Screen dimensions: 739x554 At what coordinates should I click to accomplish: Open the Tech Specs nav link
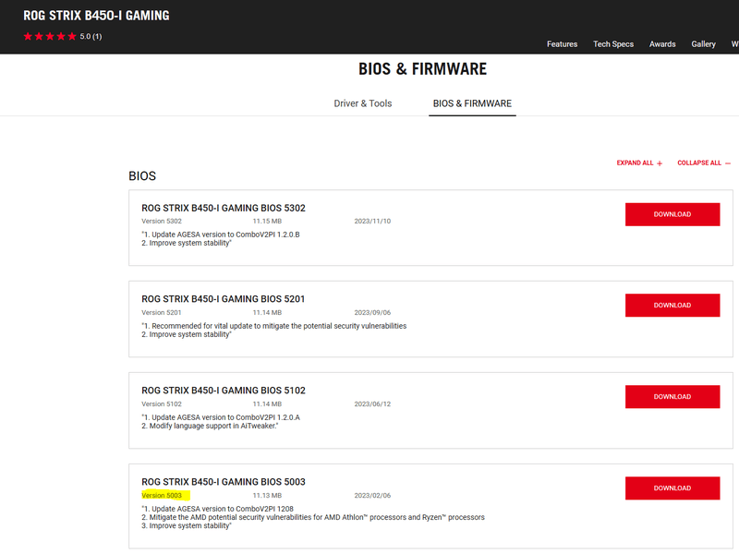point(613,43)
